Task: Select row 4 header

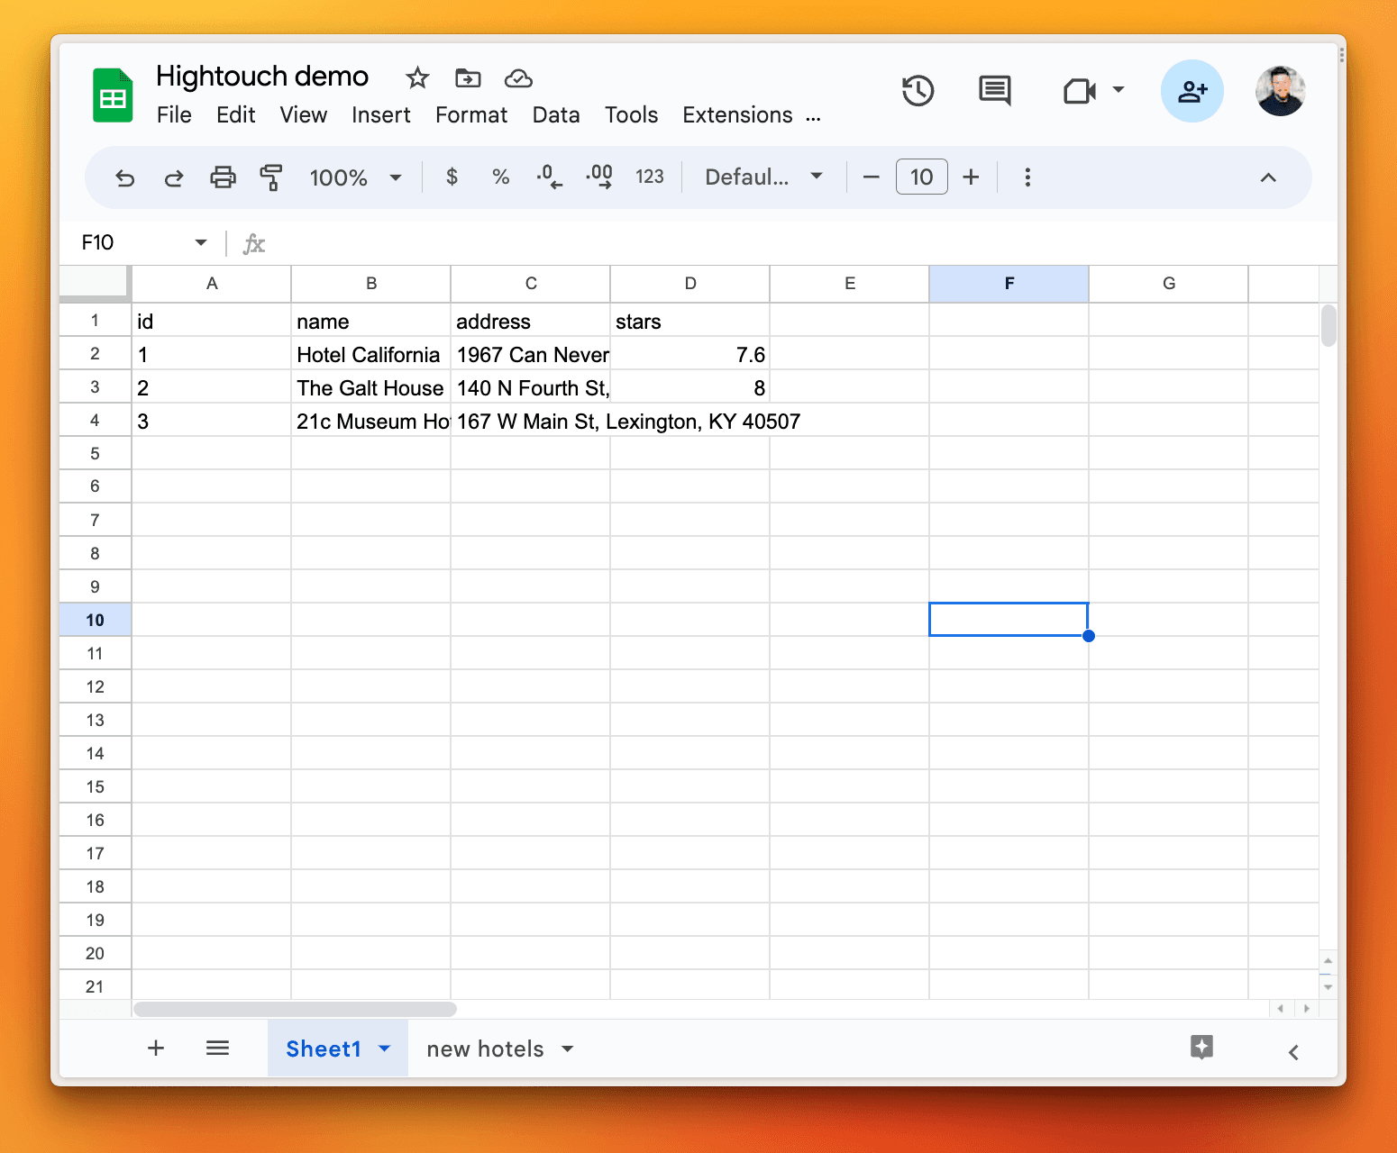Action: pos(95,420)
